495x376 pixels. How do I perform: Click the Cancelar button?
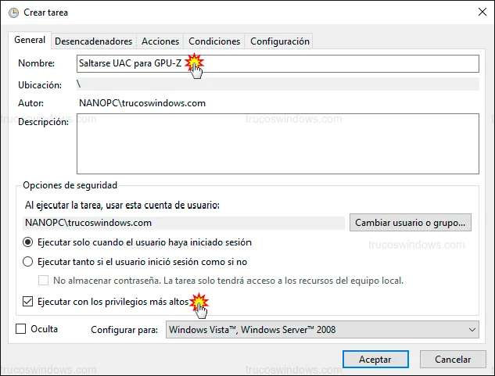tap(453, 360)
